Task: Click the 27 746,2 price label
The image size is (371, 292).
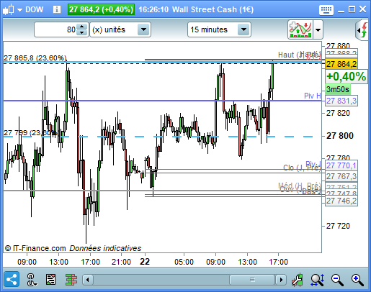Action: 341,201
